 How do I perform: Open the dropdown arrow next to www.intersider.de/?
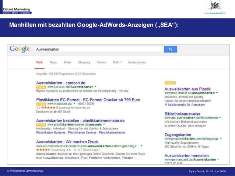(x=74, y=104)
